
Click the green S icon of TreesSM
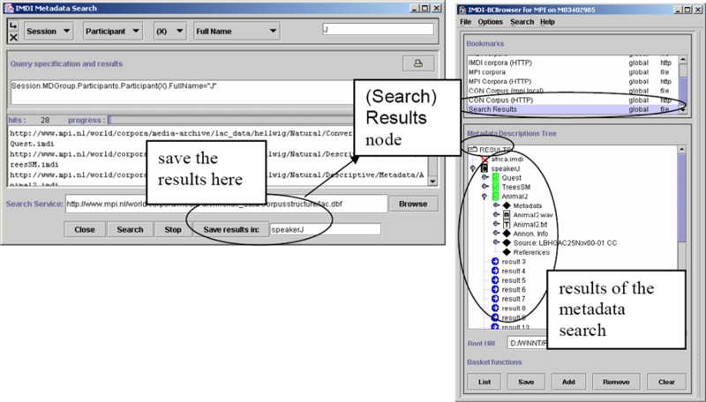click(495, 187)
